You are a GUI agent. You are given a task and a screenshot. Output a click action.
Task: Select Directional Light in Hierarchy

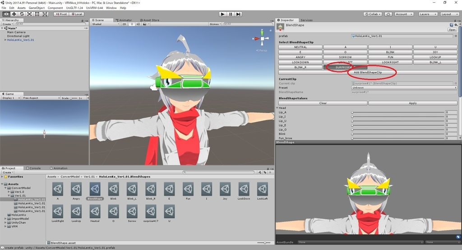pyautogui.click(x=18, y=36)
